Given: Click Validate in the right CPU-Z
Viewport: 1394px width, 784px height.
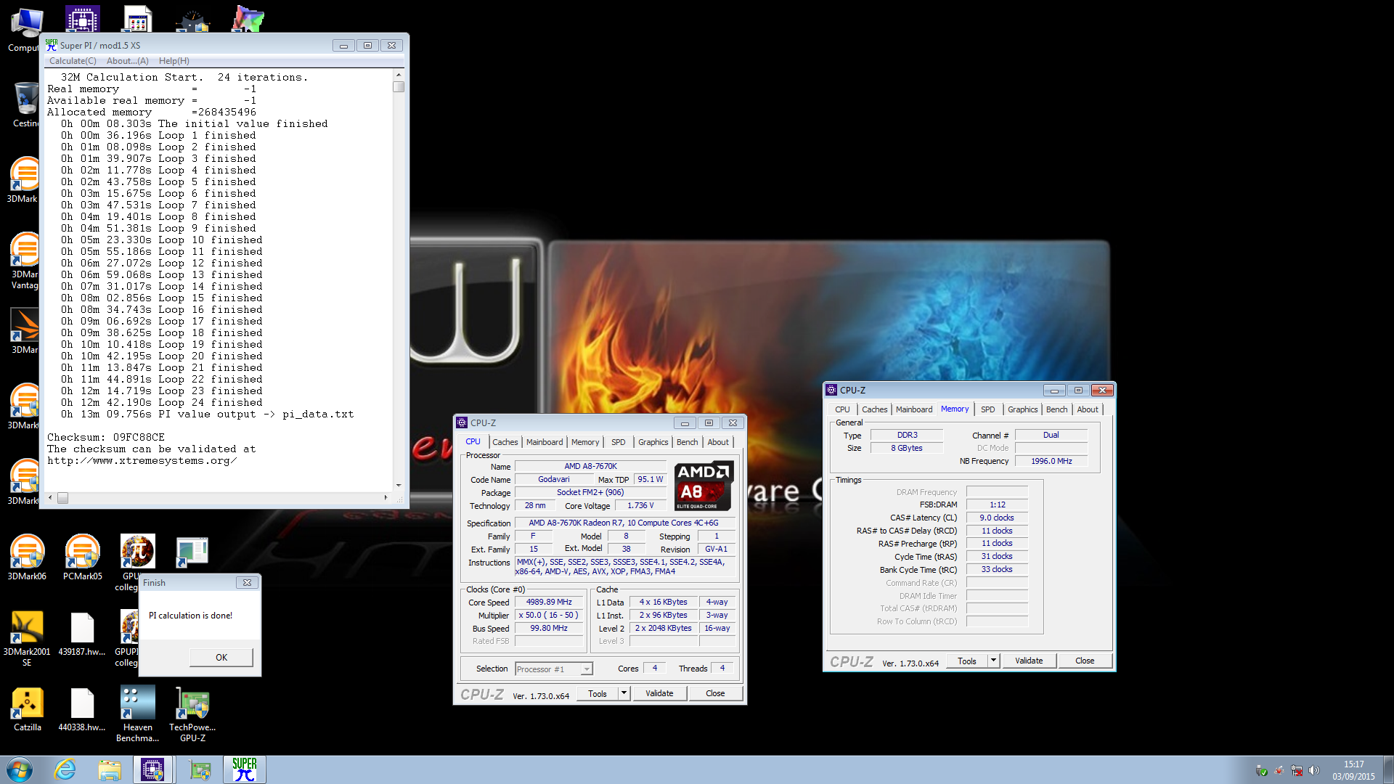Looking at the screenshot, I should [1029, 661].
